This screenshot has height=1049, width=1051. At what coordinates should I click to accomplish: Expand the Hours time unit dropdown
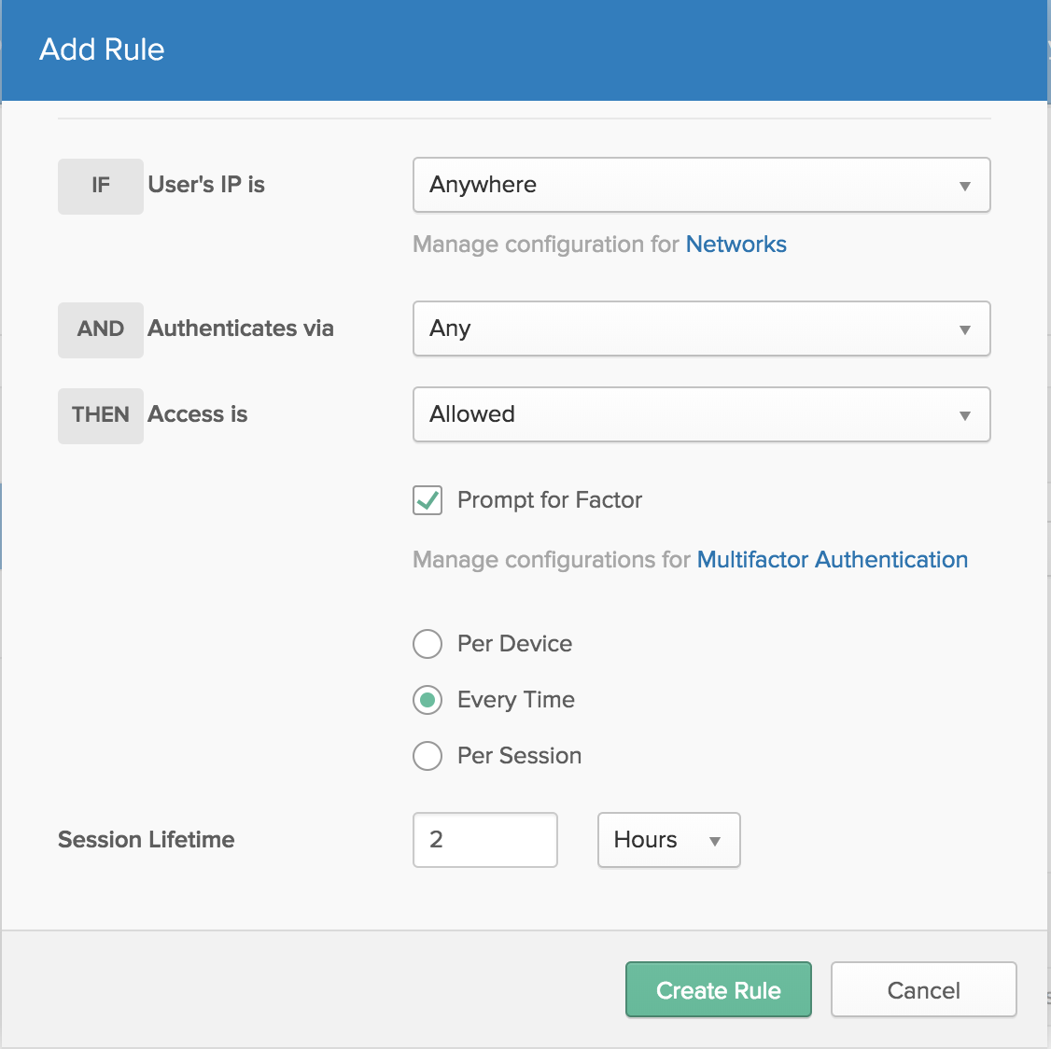pos(668,840)
